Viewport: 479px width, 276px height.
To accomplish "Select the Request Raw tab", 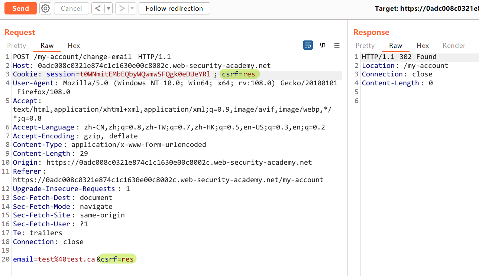I will point(47,46).
